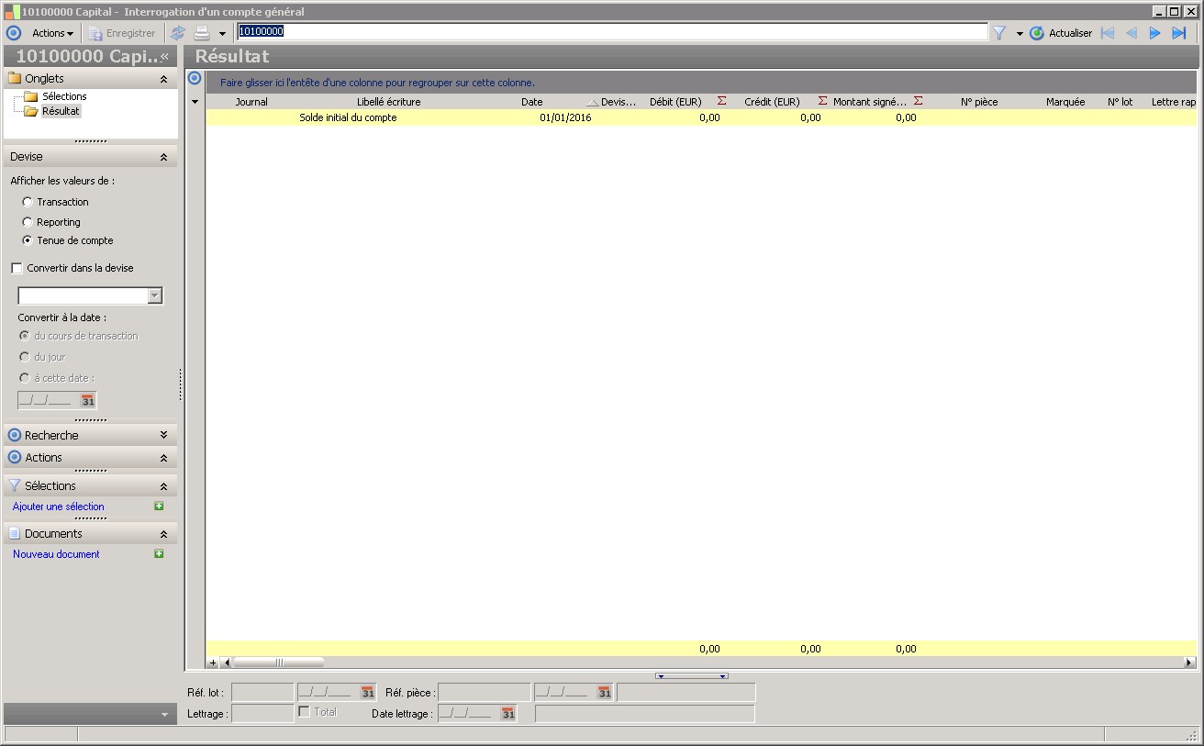The width and height of the screenshot is (1204, 746).
Task: Click the refresh arrows icon in toolbar
Action: pos(178,33)
